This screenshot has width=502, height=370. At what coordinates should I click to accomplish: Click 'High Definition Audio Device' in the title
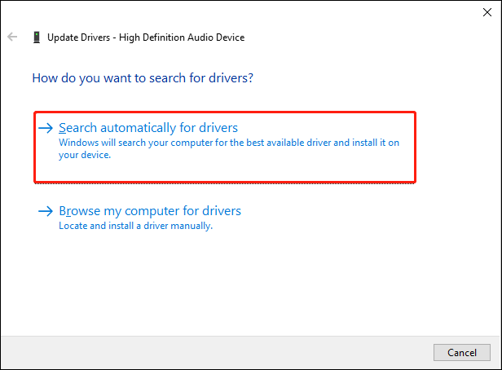pyautogui.click(x=182, y=37)
